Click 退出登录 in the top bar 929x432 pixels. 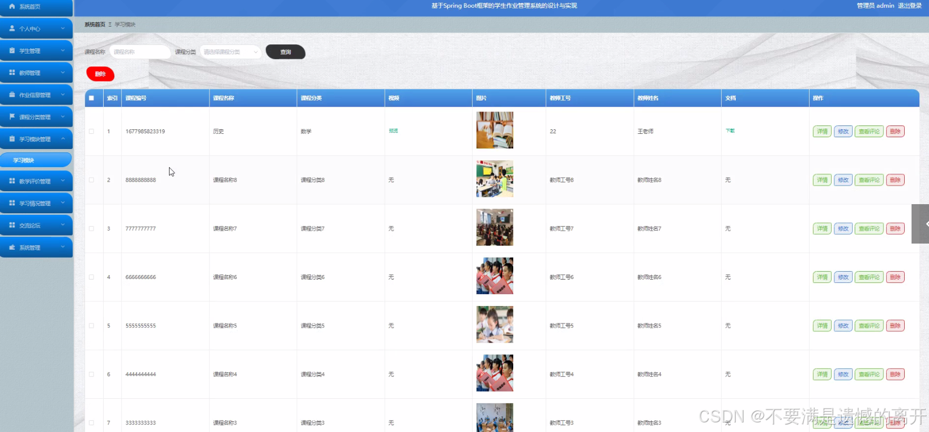point(910,6)
